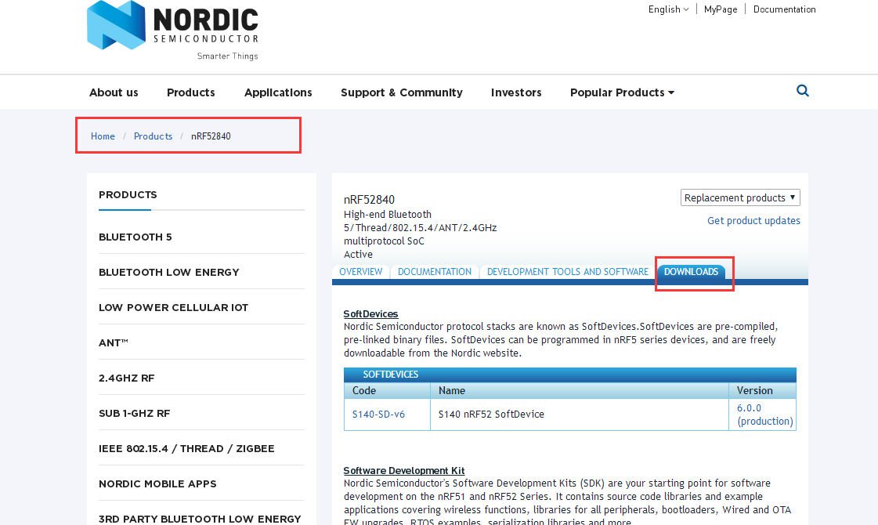Expand the English language dropdown

coord(668,9)
